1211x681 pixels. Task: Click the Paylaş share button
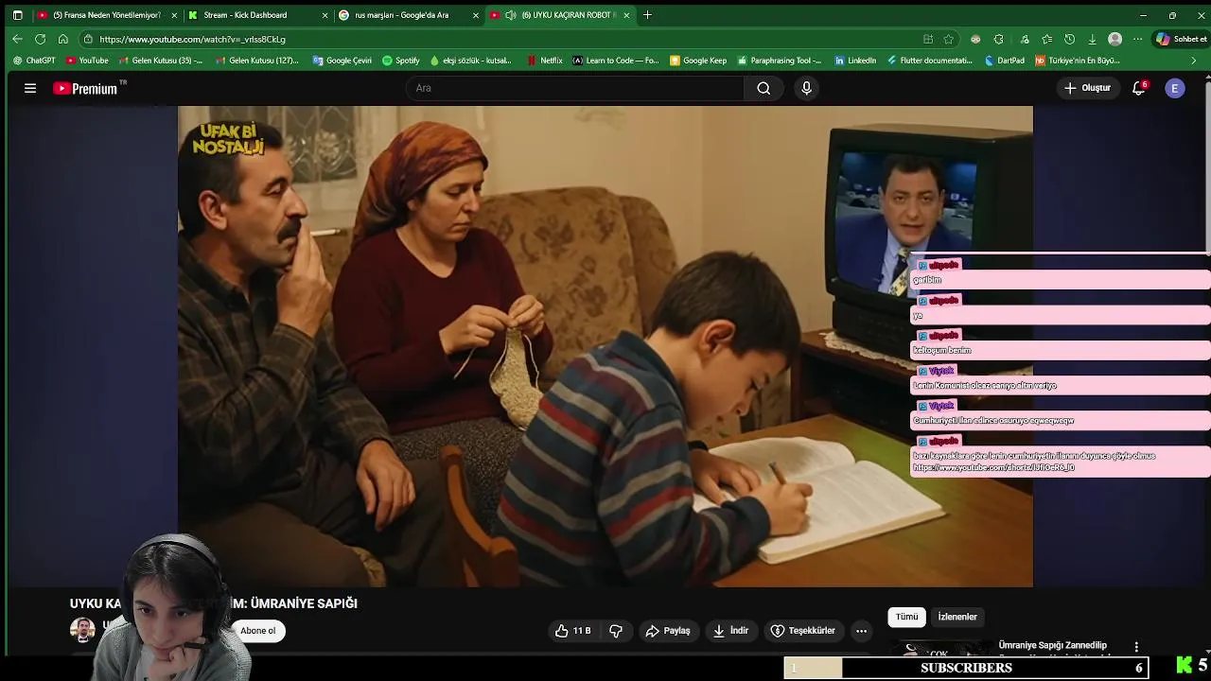point(668,631)
